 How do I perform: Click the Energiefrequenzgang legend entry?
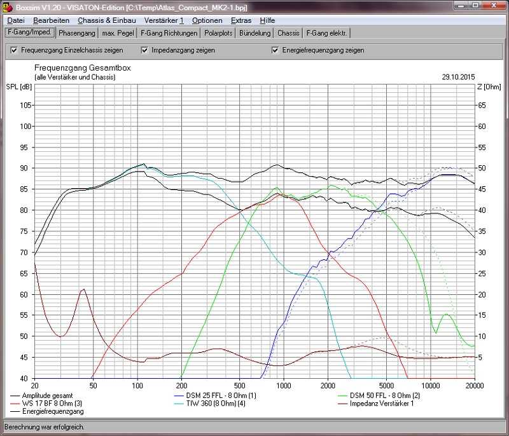point(47,411)
